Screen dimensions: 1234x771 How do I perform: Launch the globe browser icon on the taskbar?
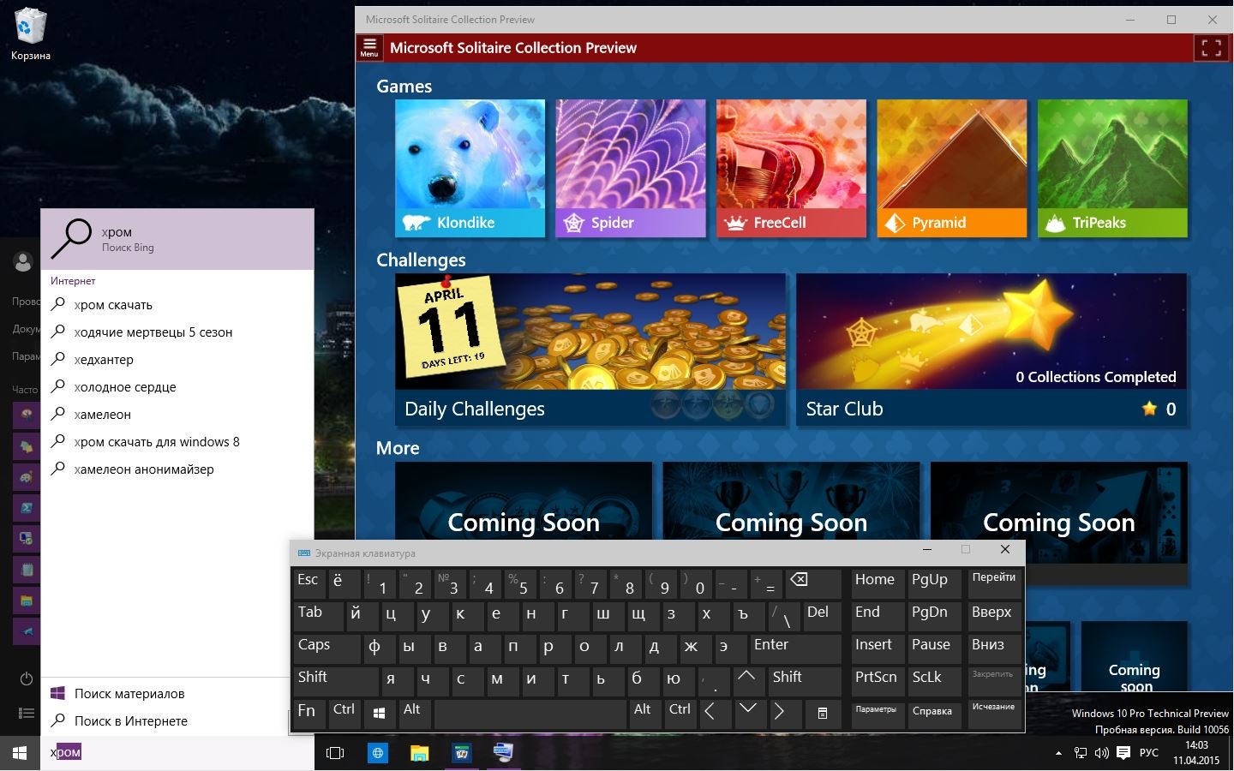[377, 753]
